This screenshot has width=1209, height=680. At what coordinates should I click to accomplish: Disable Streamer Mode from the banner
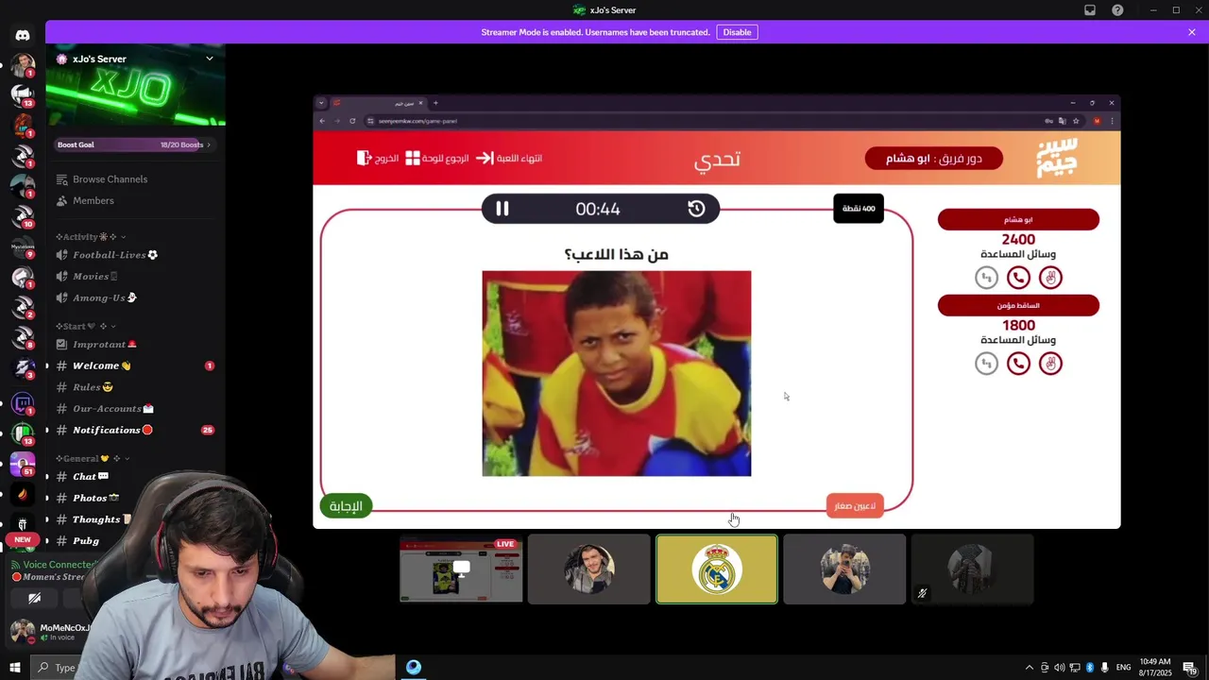point(737,32)
